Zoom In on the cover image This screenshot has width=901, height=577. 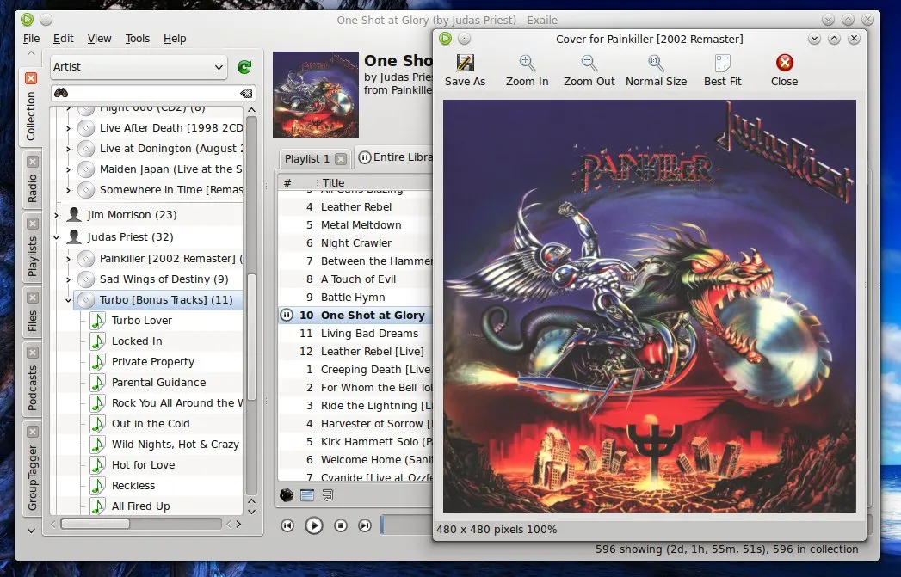(x=527, y=70)
